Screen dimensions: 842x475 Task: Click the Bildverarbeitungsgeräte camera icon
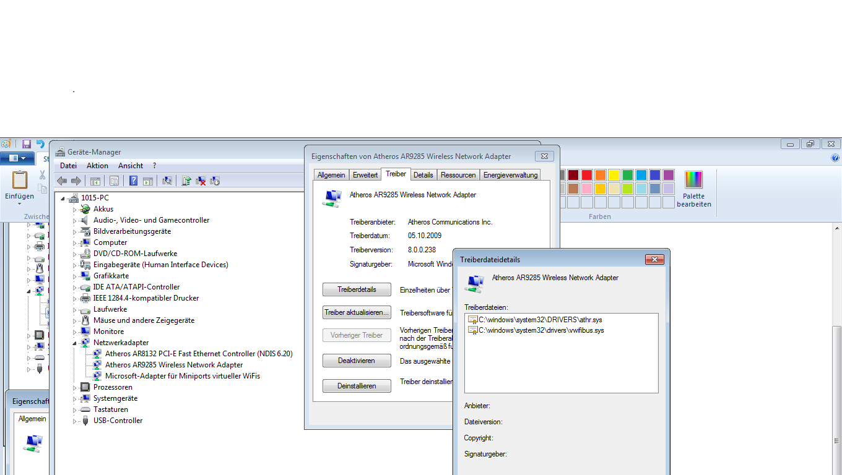coord(85,231)
